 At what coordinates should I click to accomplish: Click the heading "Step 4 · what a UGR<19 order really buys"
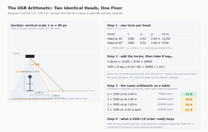coord(141,119)
